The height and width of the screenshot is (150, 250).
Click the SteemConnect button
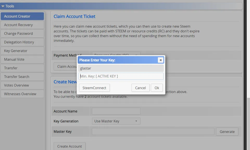pyautogui.click(x=94, y=88)
